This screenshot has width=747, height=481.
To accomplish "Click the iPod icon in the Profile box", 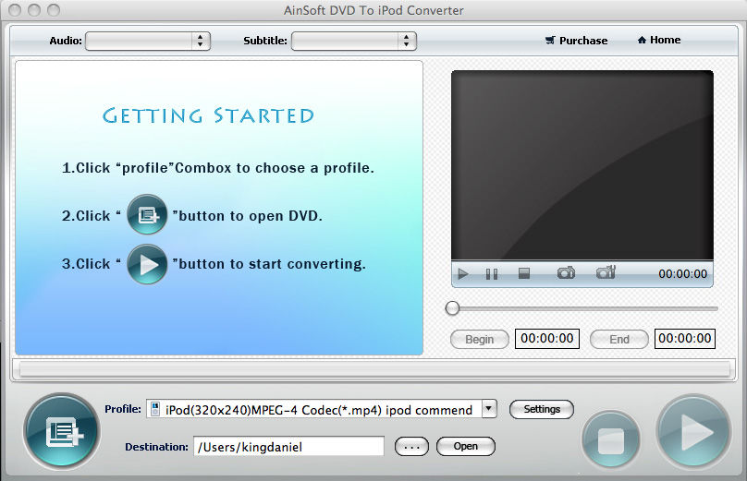I will coord(154,409).
